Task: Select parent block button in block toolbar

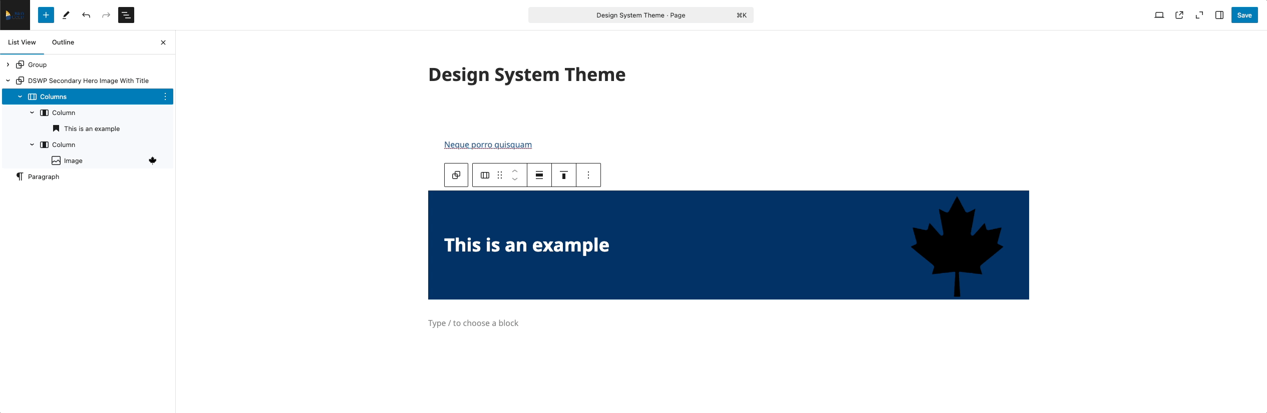Action: click(456, 175)
